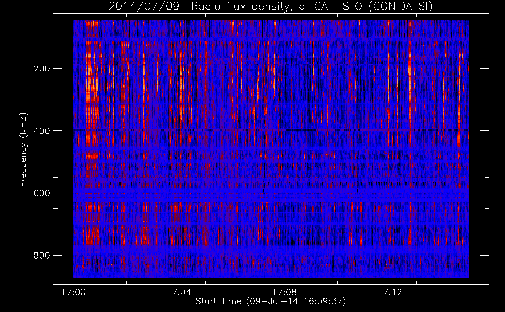Click the 17:08 time tick label
This screenshot has width=505, height=312.
point(285,292)
